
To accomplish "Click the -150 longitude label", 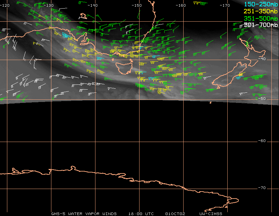I will (x=137, y=5).
